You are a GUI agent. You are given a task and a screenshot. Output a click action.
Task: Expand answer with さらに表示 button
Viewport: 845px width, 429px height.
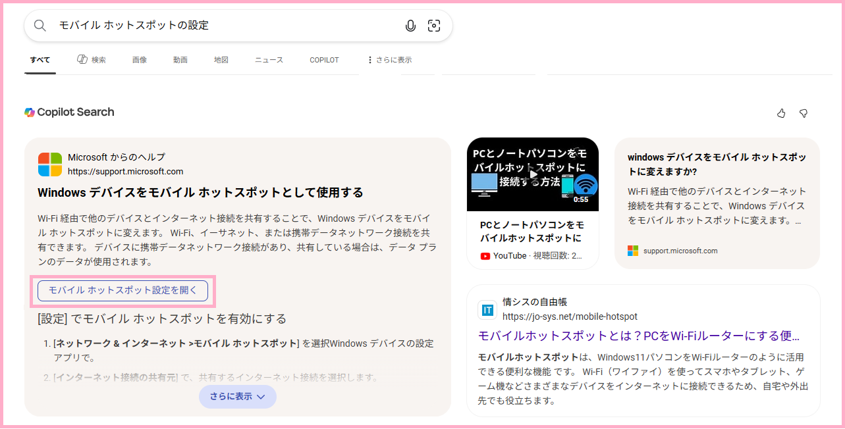(238, 397)
